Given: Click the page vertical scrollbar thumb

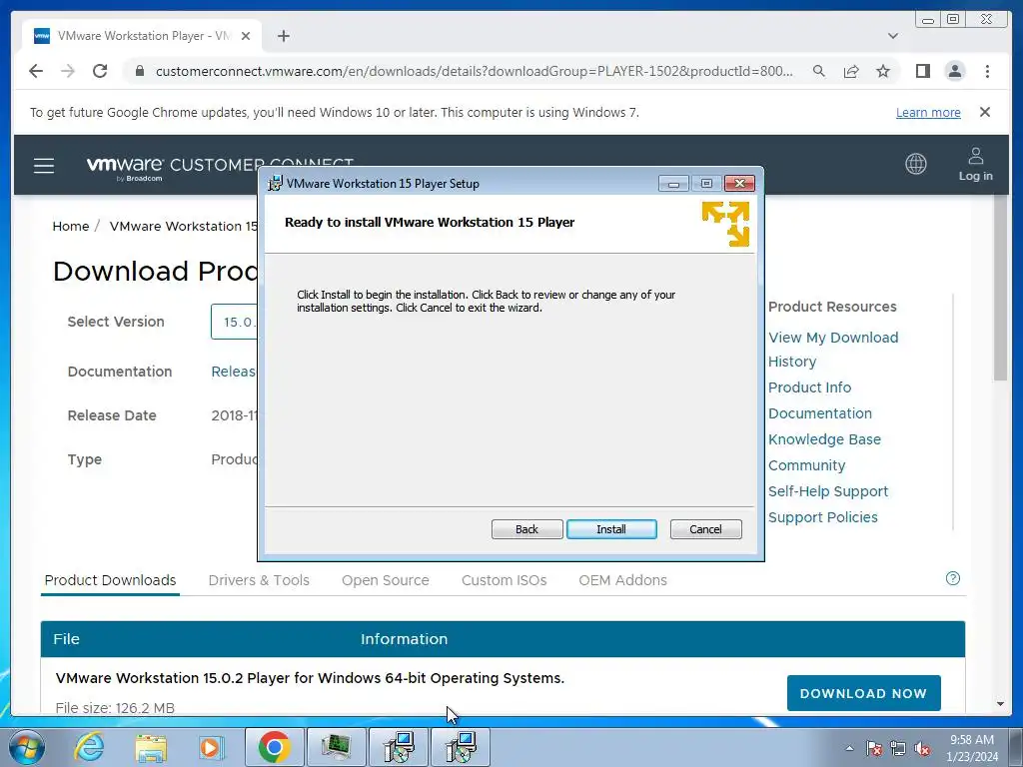Looking at the screenshot, I should click(1001, 287).
